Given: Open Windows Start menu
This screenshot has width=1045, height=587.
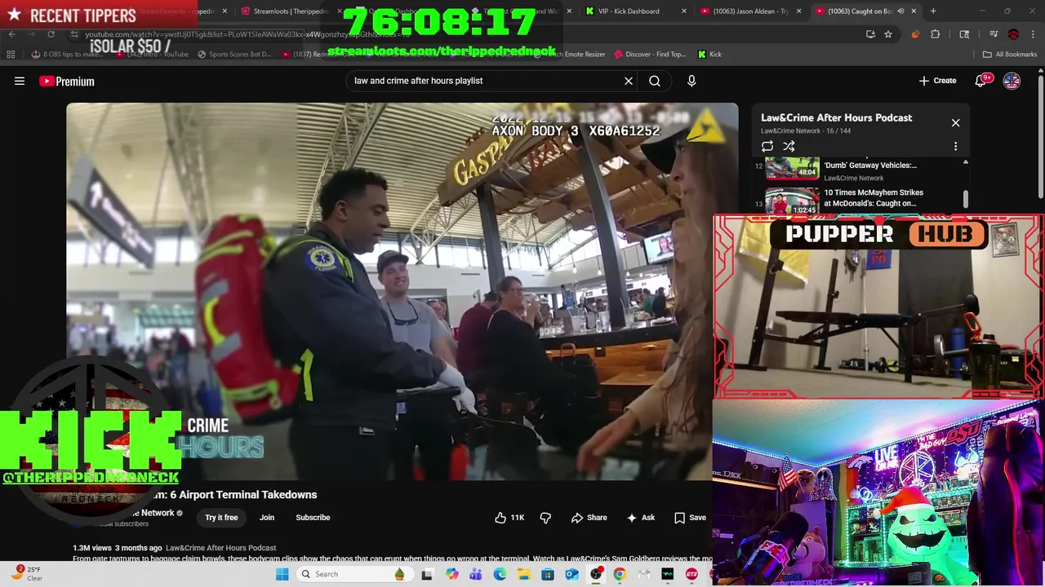Looking at the screenshot, I should (x=282, y=574).
